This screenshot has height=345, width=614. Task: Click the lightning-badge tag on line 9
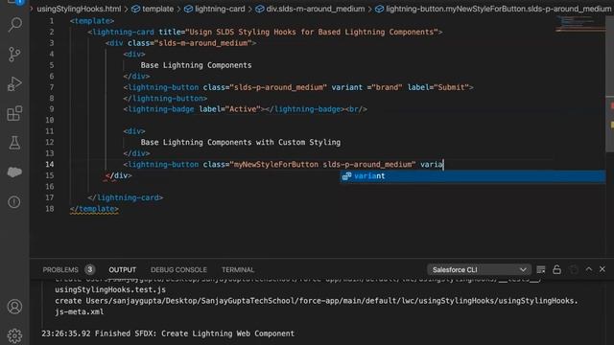click(x=158, y=109)
